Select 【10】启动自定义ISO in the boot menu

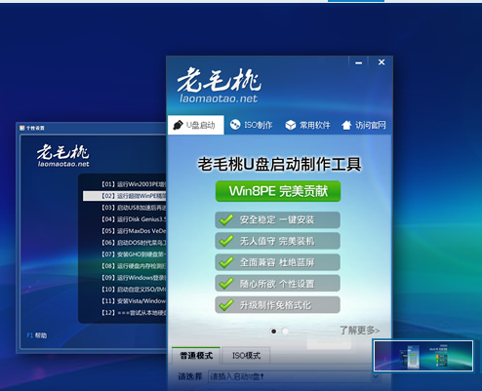pos(134,290)
